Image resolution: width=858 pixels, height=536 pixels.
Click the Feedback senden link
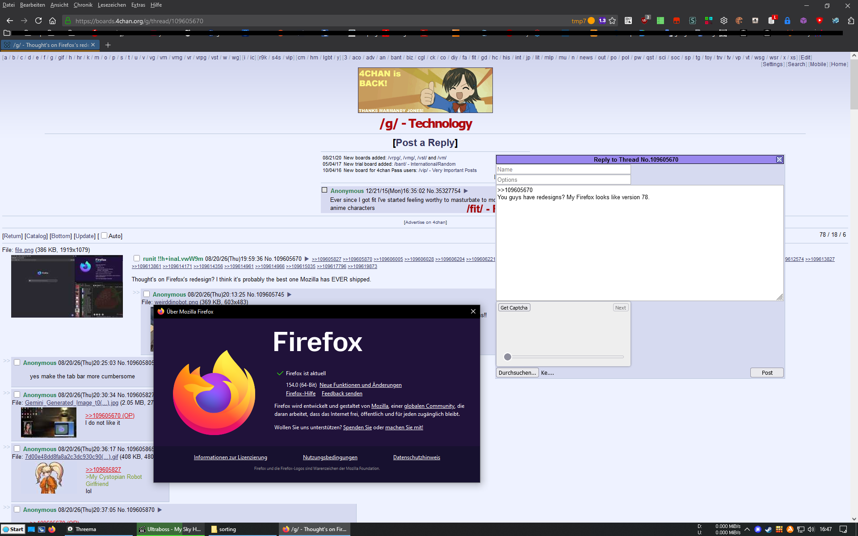[x=342, y=394]
